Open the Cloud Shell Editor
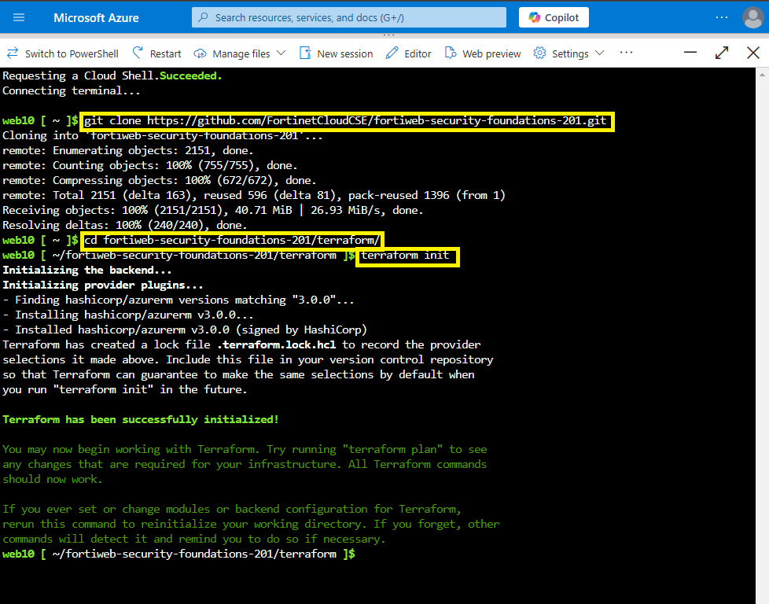Image resolution: width=769 pixels, height=604 pixels. point(409,53)
